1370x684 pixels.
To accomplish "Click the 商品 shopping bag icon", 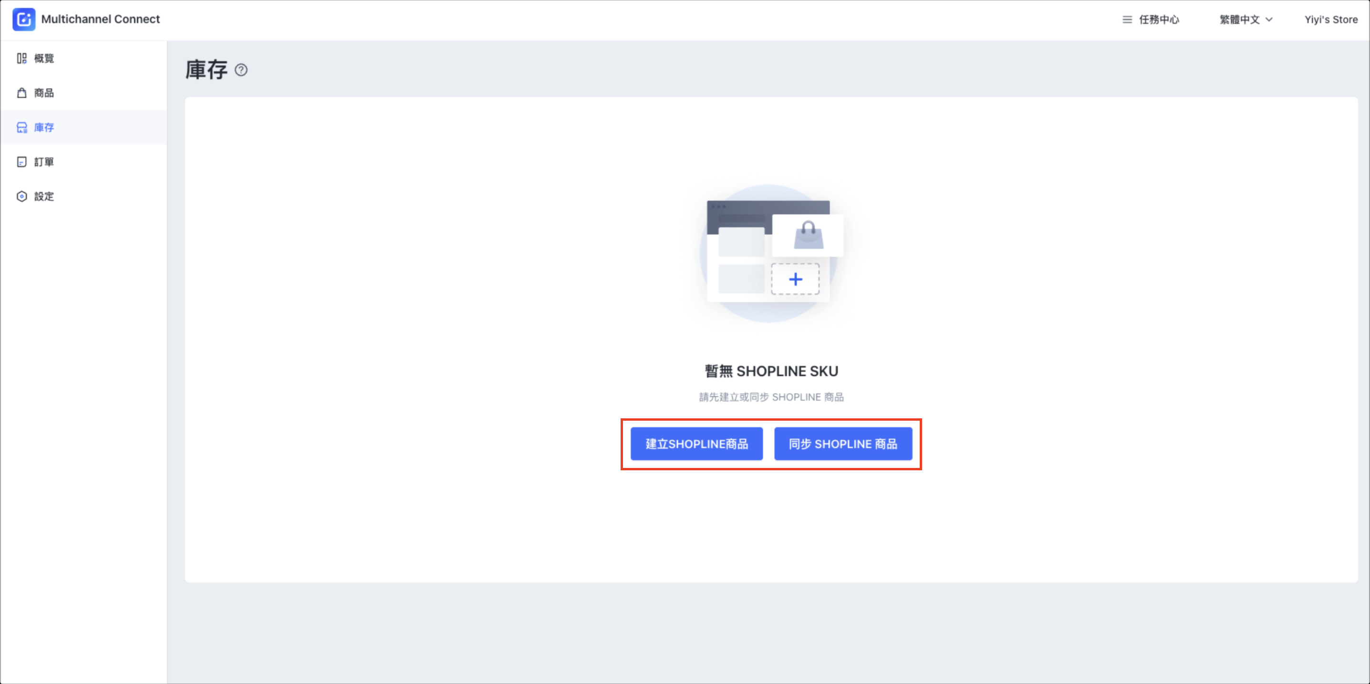I will pos(22,93).
